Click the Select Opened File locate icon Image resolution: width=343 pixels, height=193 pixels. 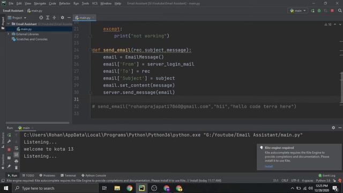point(41,18)
